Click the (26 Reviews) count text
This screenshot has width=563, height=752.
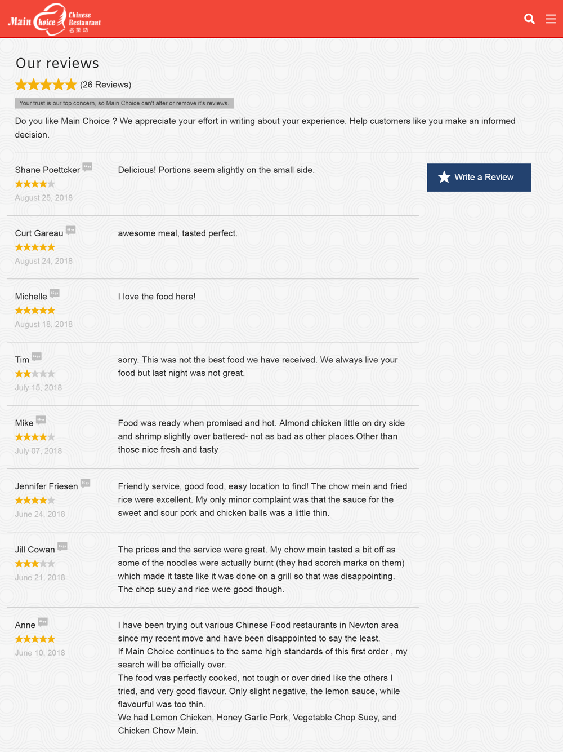pos(106,85)
